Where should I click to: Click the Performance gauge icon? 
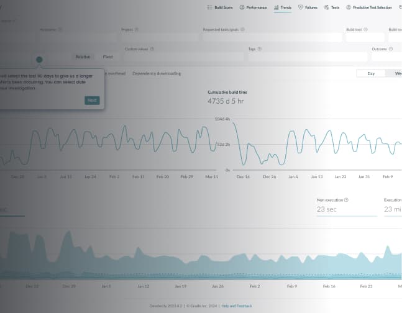pyautogui.click(x=242, y=7)
